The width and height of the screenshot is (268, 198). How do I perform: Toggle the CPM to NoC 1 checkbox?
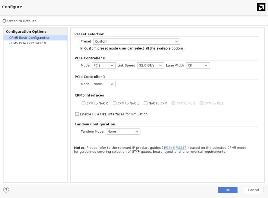tap(115, 103)
